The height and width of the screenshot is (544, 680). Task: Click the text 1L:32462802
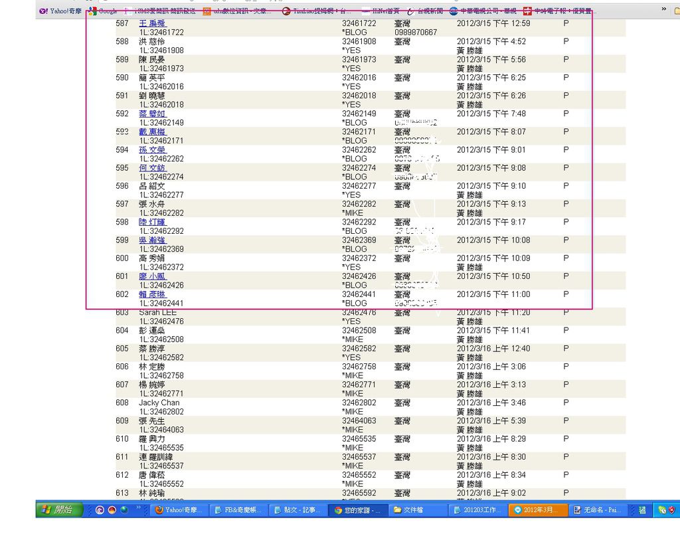pyautogui.click(x=161, y=412)
